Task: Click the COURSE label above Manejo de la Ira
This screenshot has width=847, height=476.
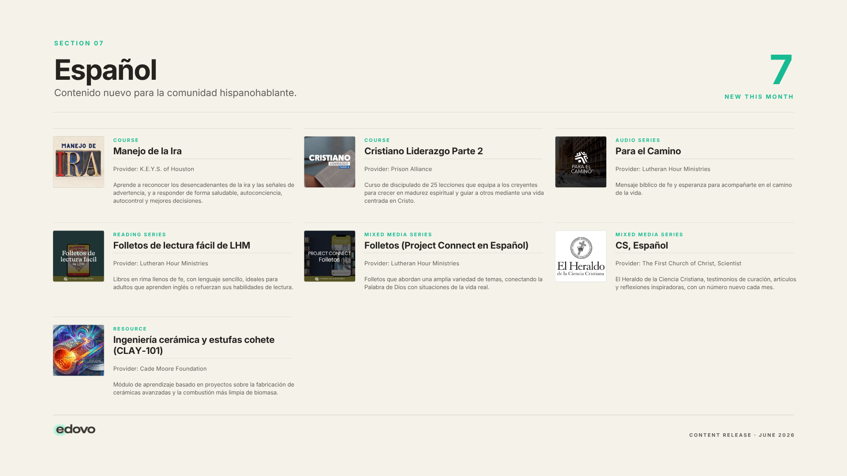Action: (x=126, y=140)
